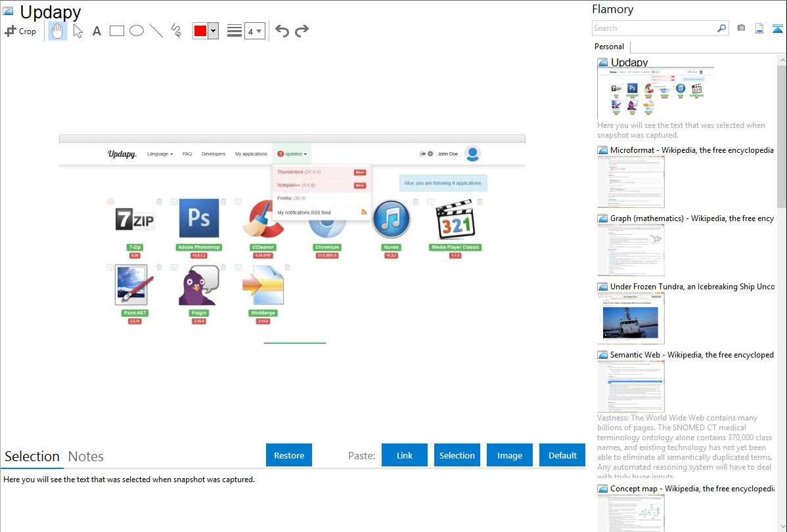Image resolution: width=787 pixels, height=532 pixels.
Task: Redo the last undone action
Action: point(302,31)
